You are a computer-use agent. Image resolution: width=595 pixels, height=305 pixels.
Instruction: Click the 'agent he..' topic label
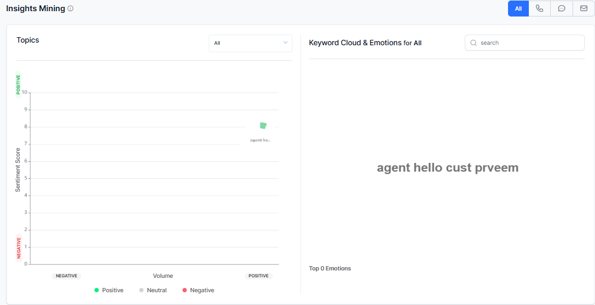point(260,140)
